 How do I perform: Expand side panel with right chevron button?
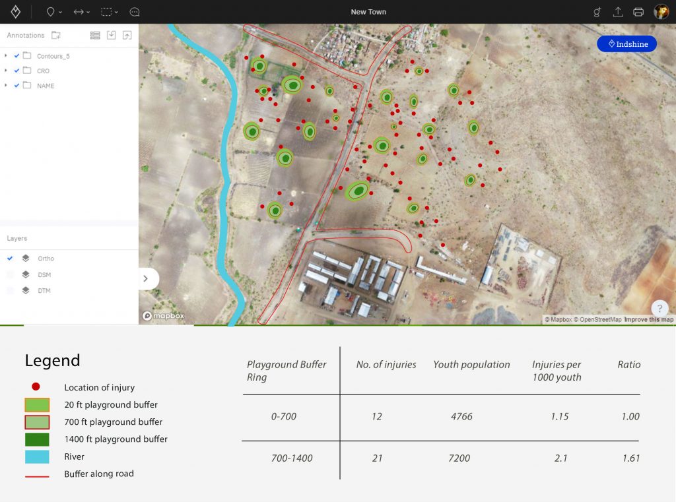(x=145, y=278)
